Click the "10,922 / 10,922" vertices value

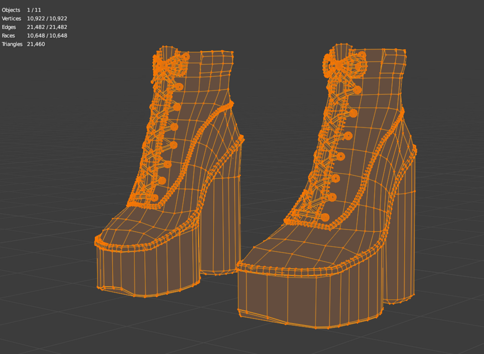pyautogui.click(x=47, y=18)
